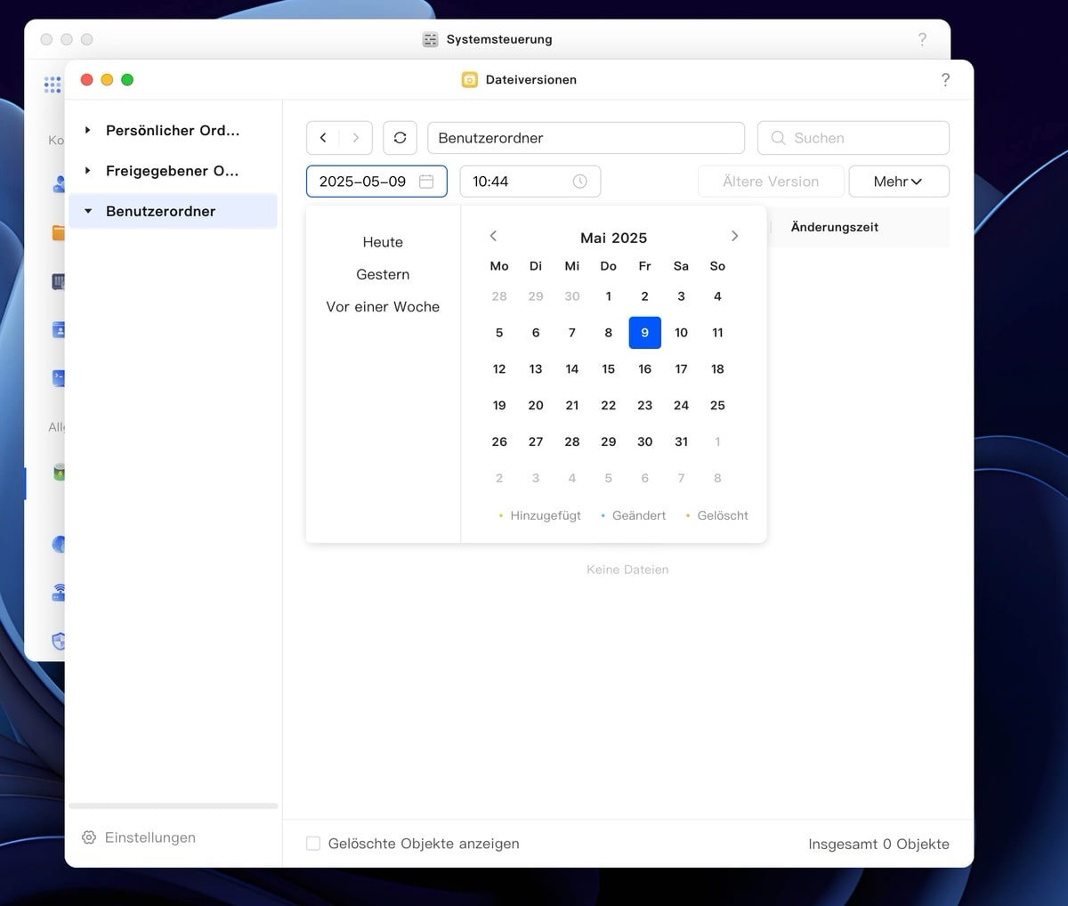Click the refresh icon in the toolbar
This screenshot has height=906, width=1068.
[400, 138]
